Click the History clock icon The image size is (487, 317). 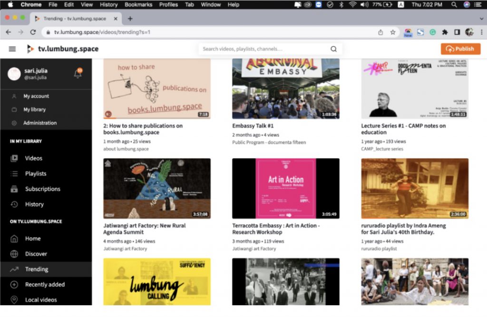tap(14, 204)
